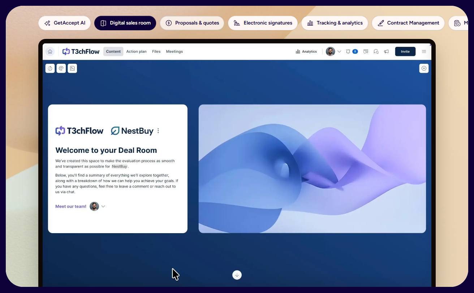
Task: Switch to Tracking & analytics pill
Action: (x=335, y=23)
